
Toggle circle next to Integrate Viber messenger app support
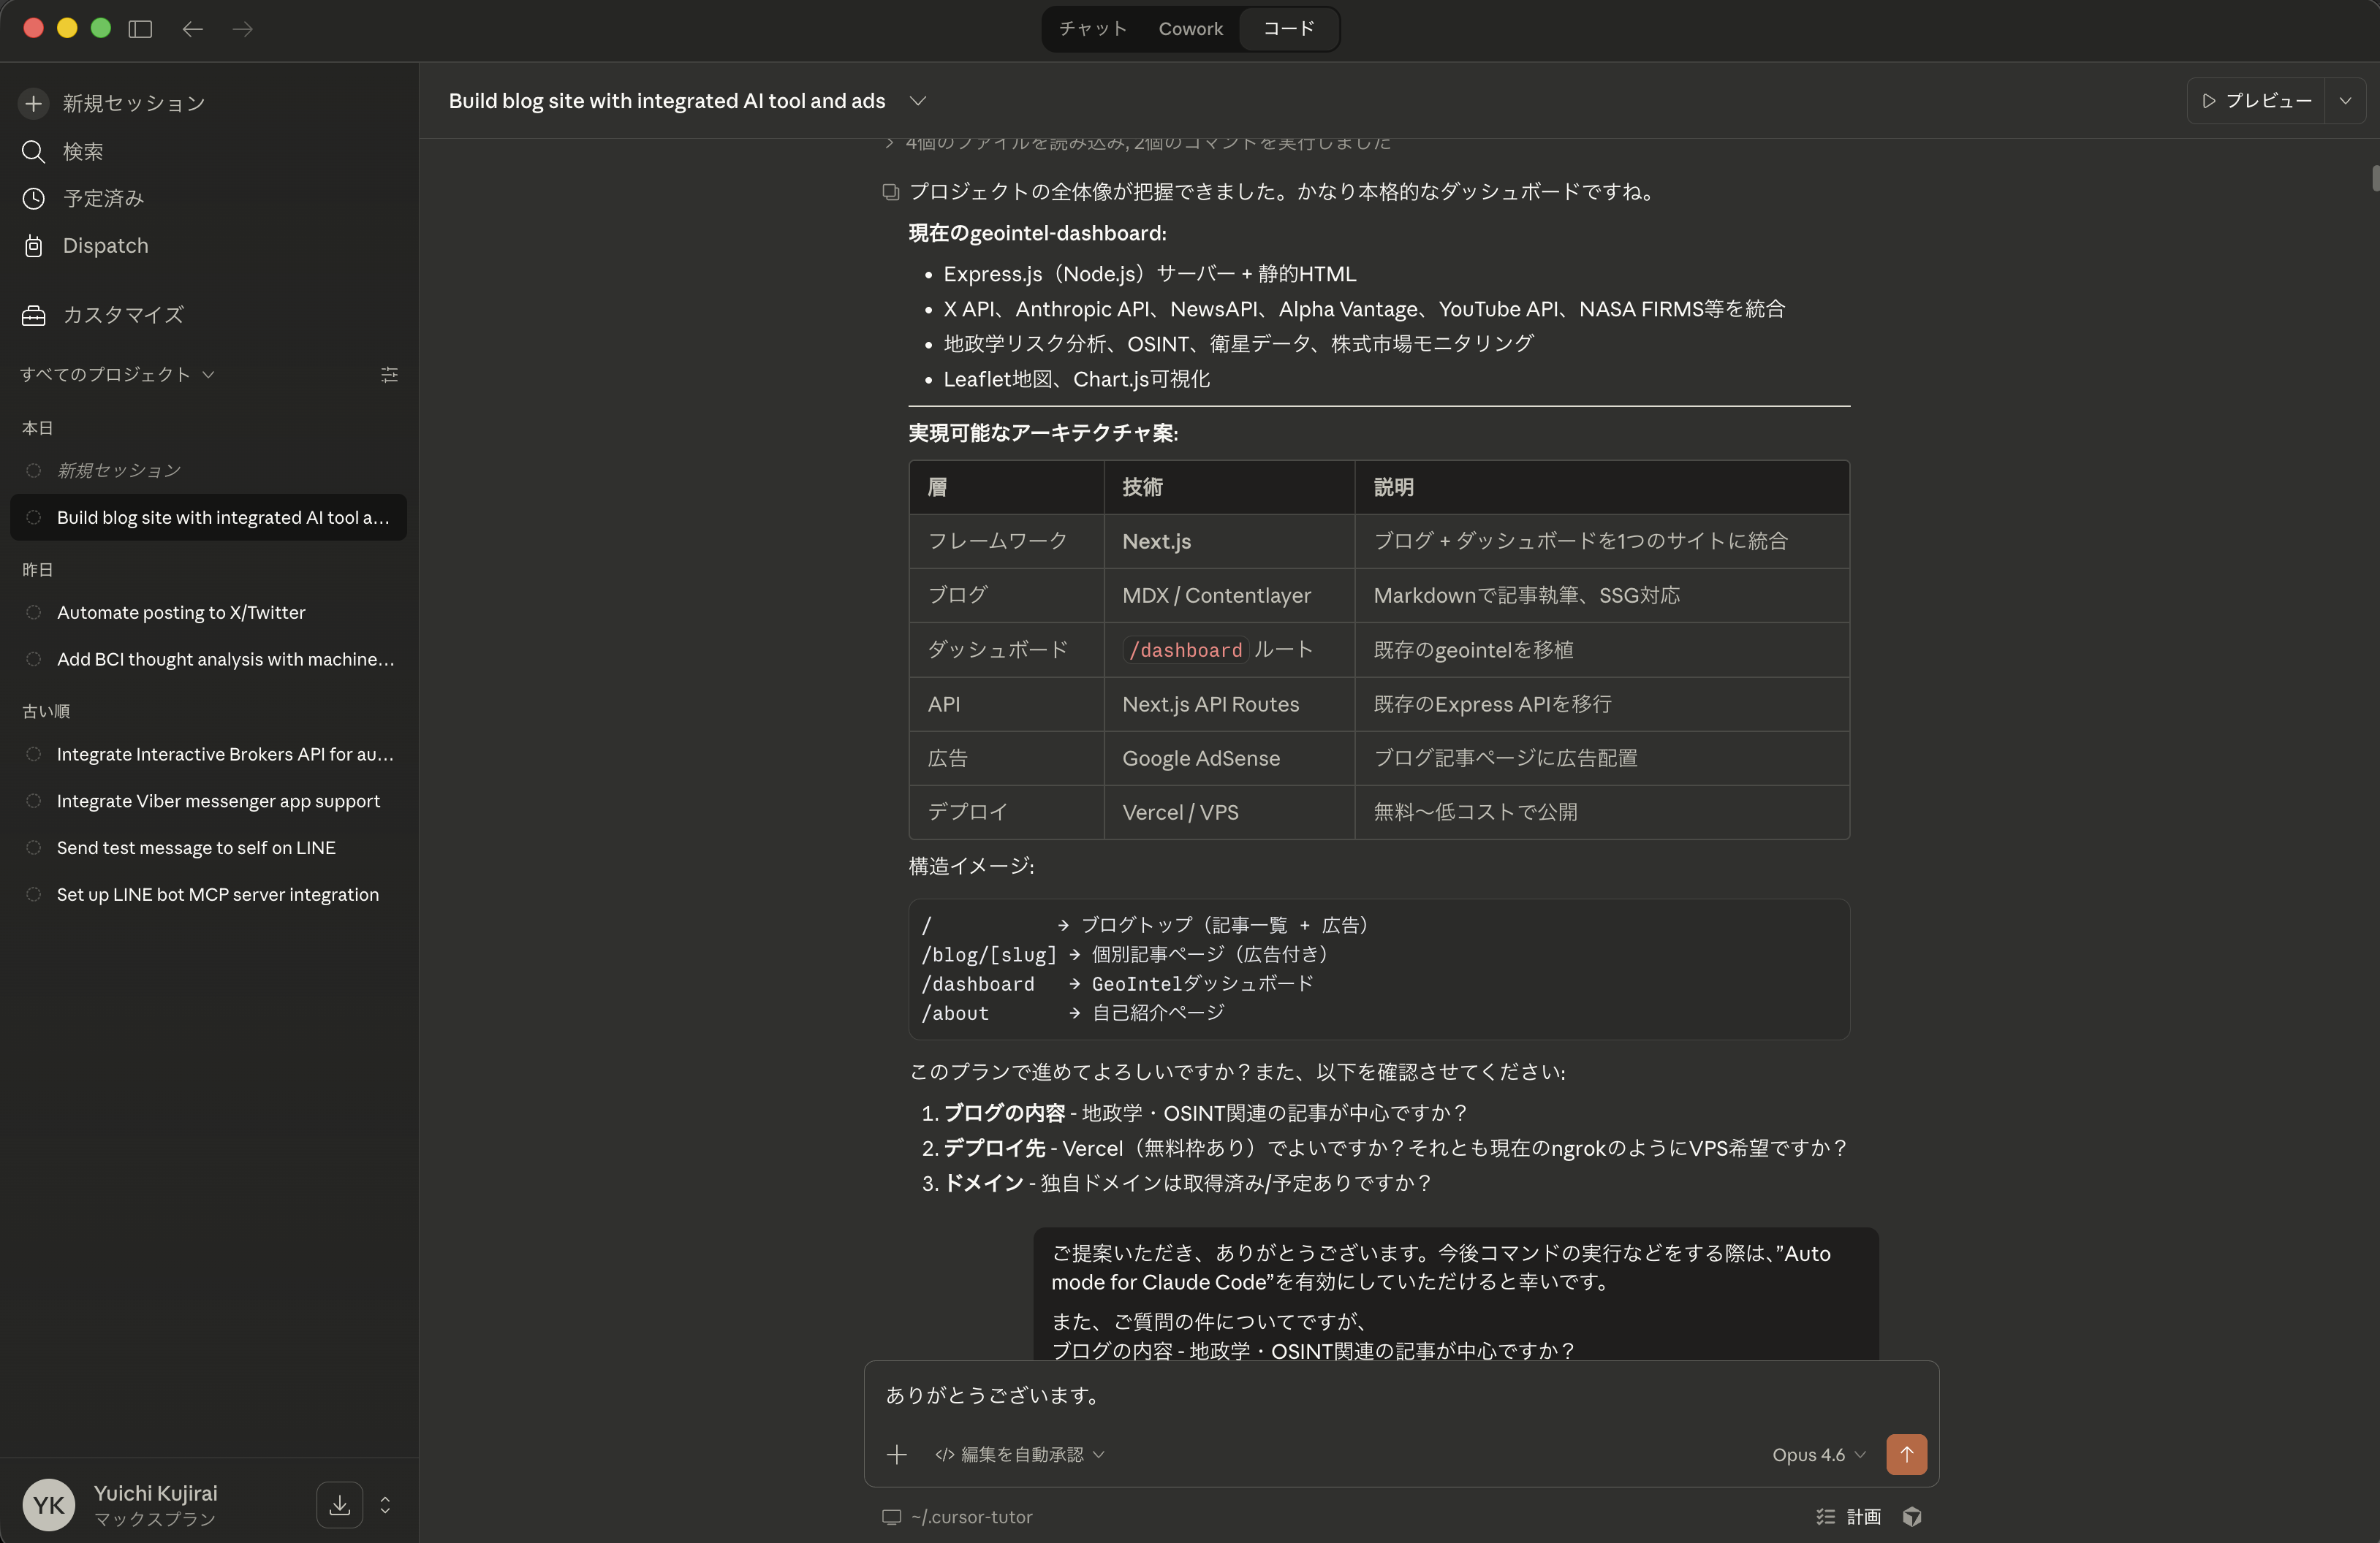coord(33,801)
